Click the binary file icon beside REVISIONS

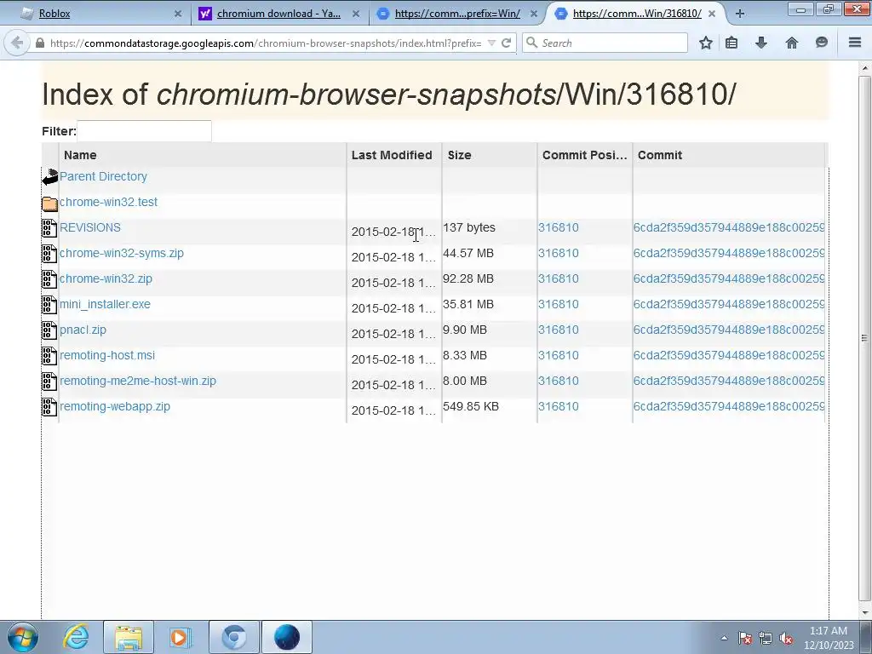pos(49,228)
